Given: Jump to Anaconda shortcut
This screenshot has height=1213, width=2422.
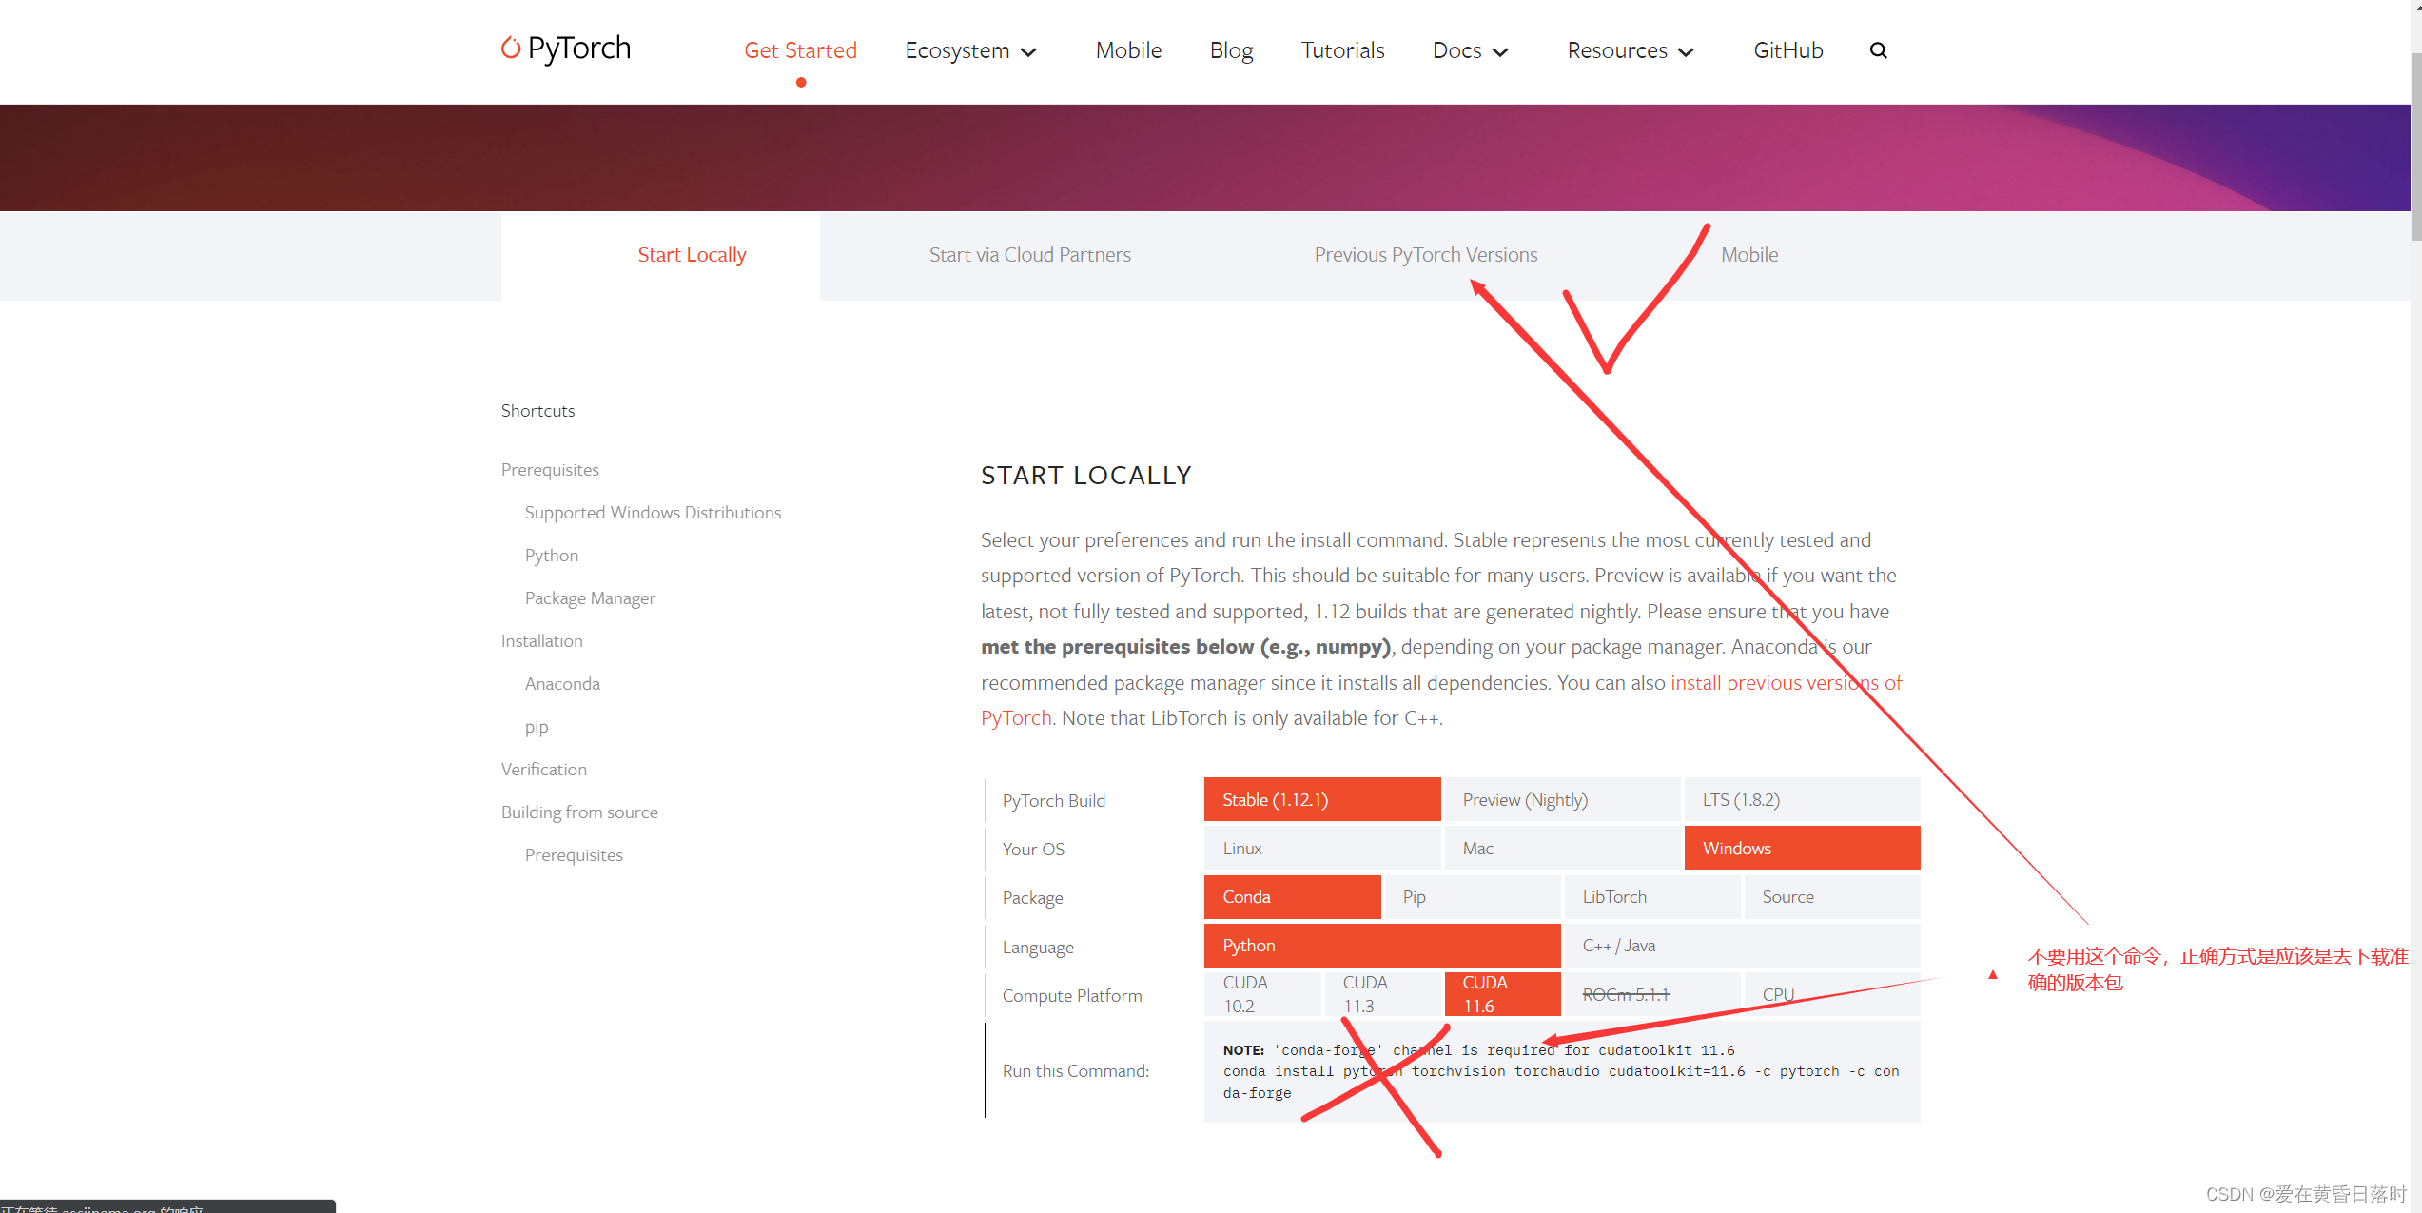Looking at the screenshot, I should 562,684.
